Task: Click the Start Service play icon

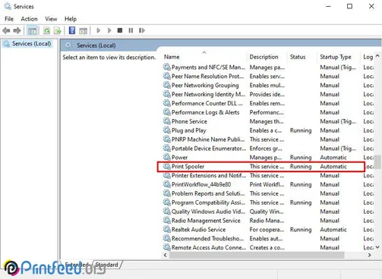Action: [99, 30]
